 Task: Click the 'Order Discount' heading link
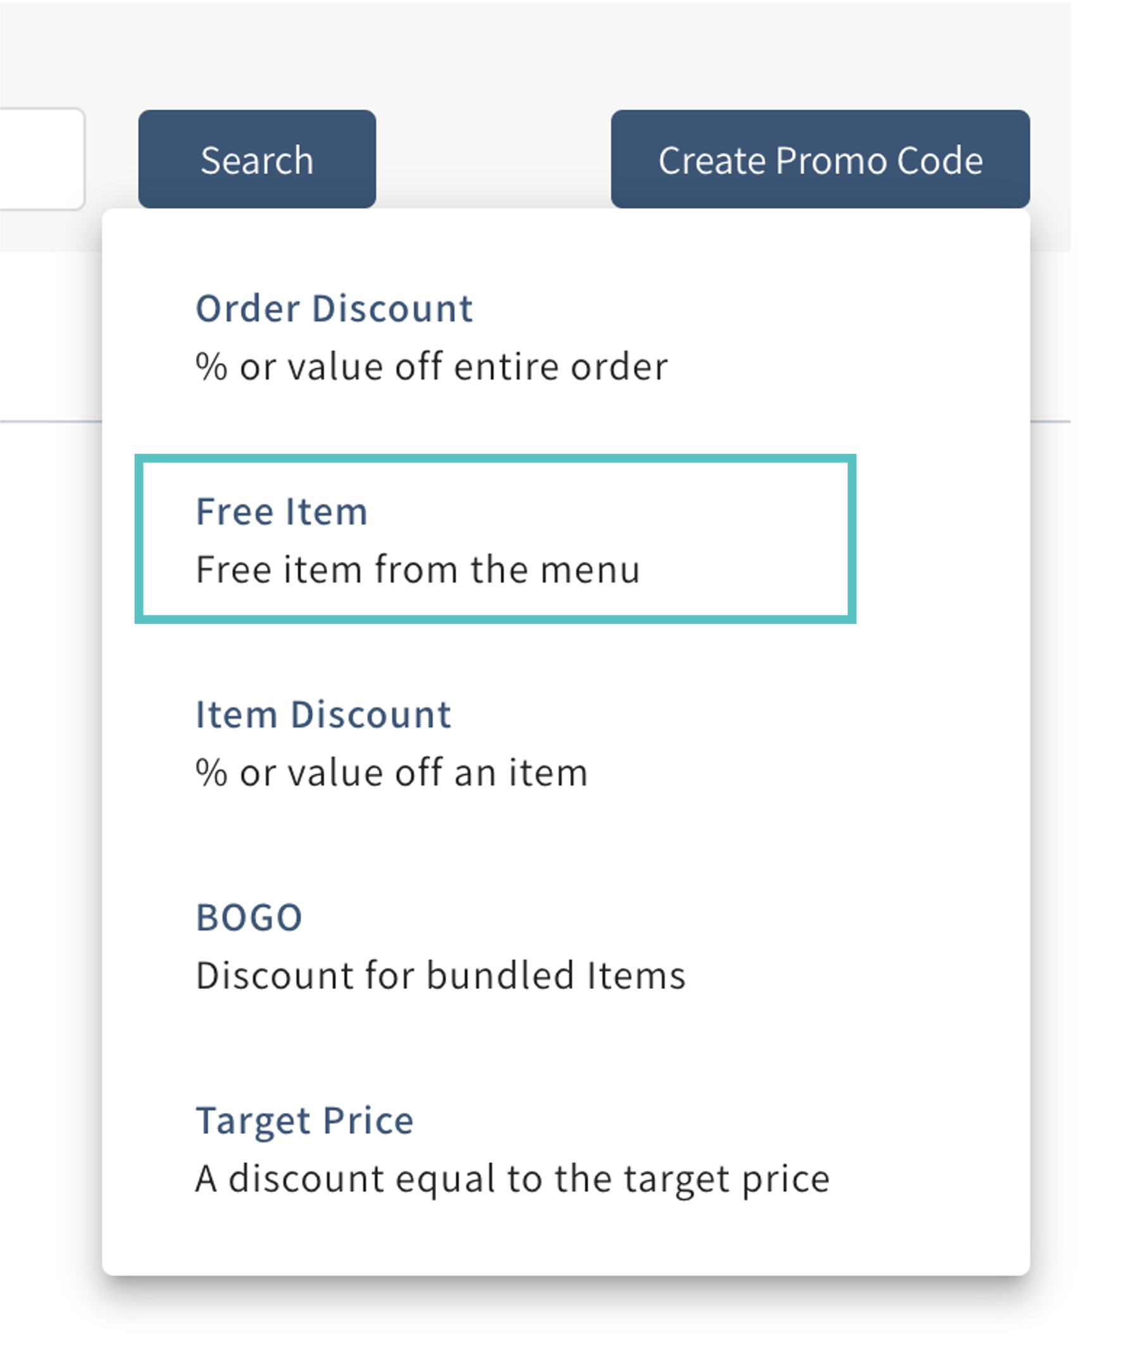pyautogui.click(x=334, y=308)
